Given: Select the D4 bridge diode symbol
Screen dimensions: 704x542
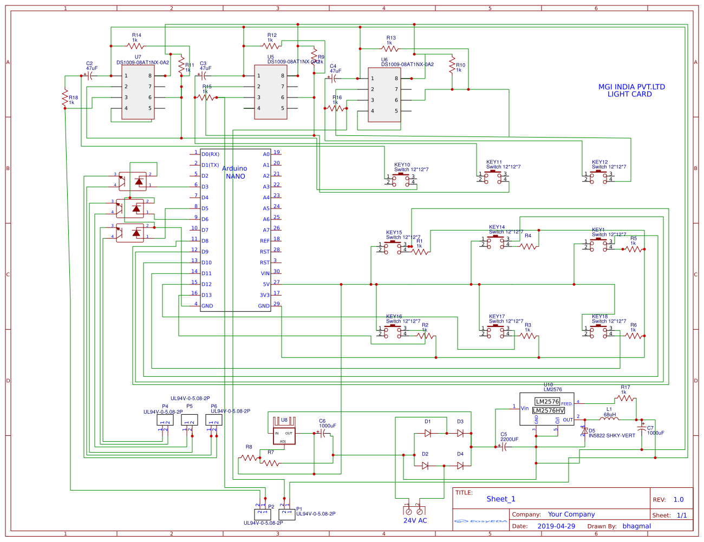Looking at the screenshot, I should [x=460, y=466].
